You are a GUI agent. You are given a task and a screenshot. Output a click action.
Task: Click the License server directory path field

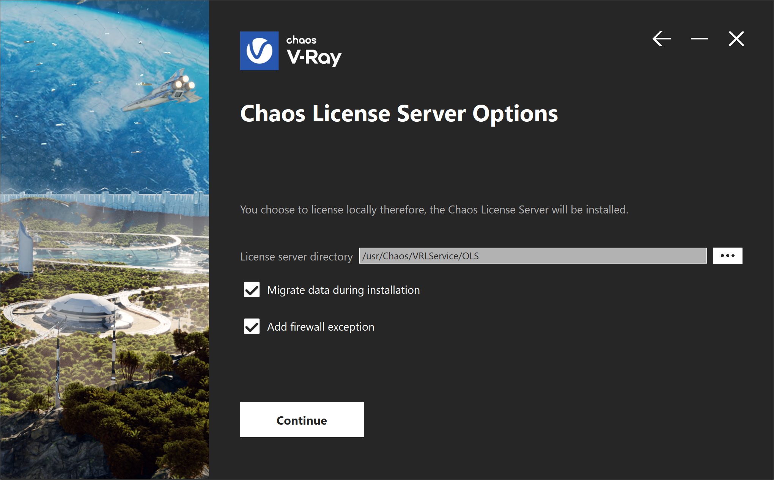(533, 256)
